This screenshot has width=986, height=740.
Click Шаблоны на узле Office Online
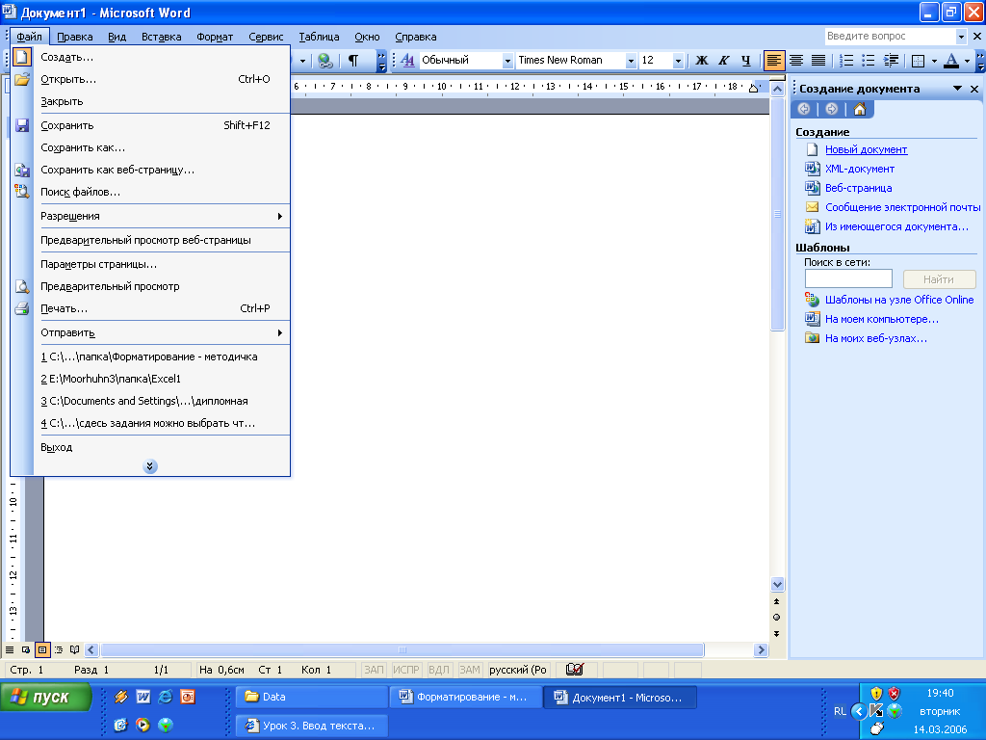pyautogui.click(x=899, y=301)
